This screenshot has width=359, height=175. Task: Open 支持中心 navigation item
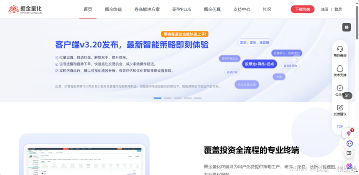click(x=242, y=10)
